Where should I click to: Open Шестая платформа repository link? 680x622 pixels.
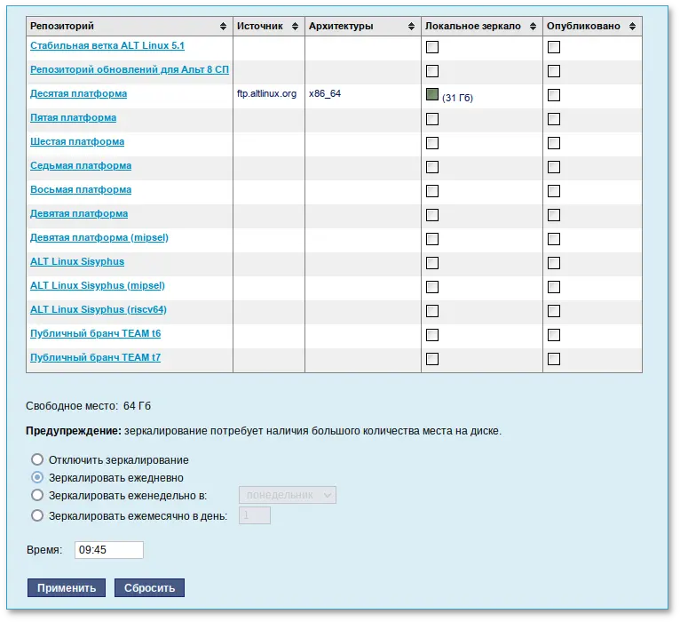pos(77,141)
